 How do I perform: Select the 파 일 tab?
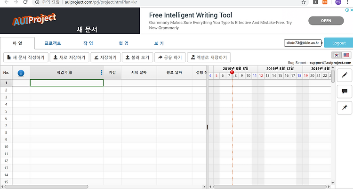click(17, 43)
